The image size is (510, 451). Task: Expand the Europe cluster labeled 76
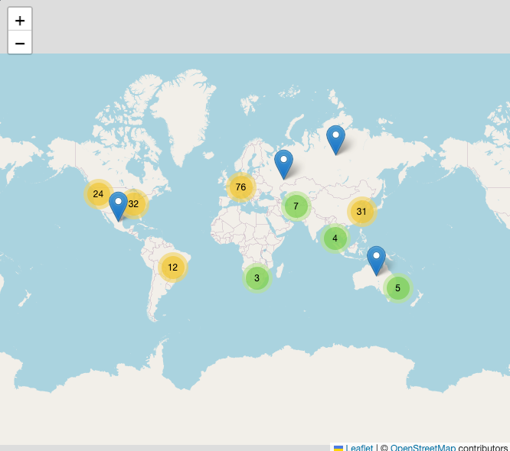click(x=241, y=187)
